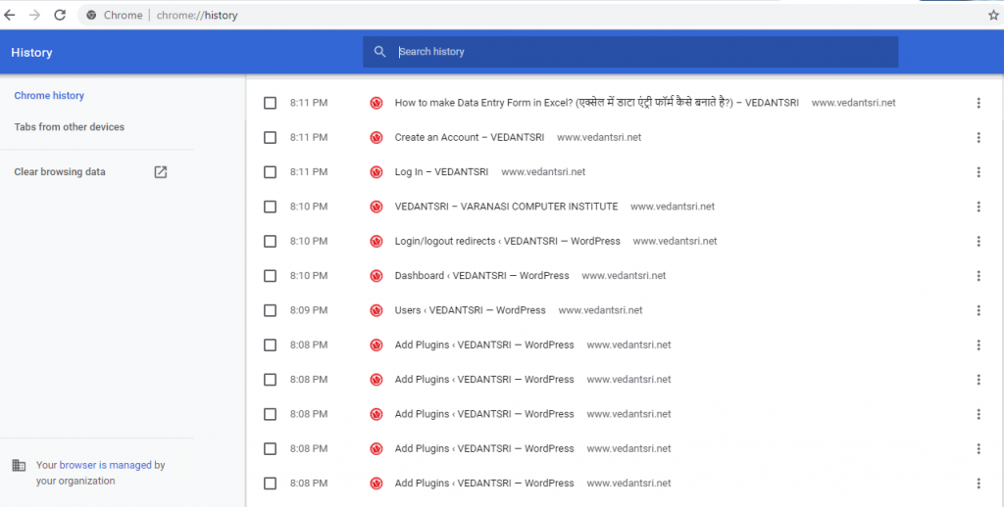Open Login/logout redirects ‹ VEDANTSRI link
Viewport: 1004px width, 507px height.
click(507, 241)
